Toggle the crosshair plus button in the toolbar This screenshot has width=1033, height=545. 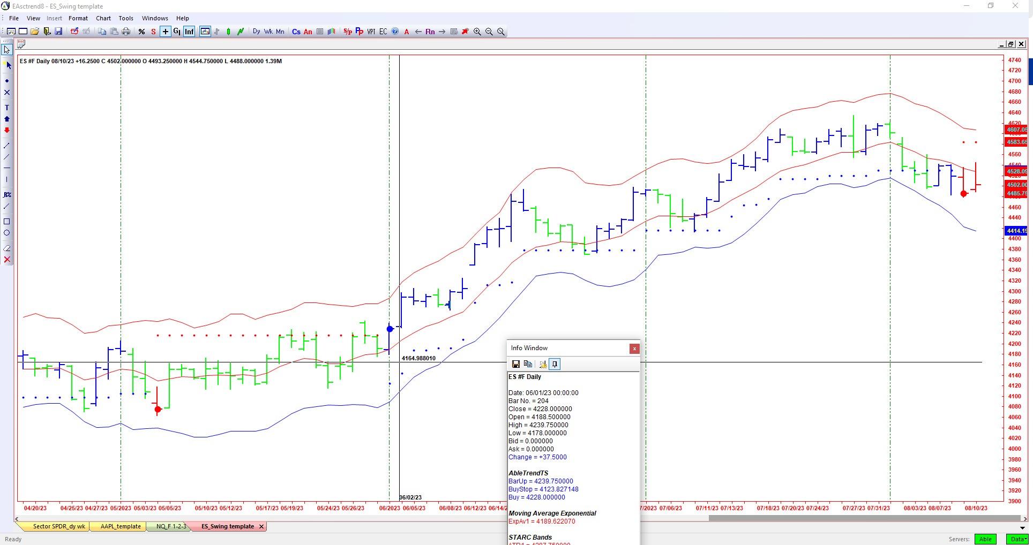pyautogui.click(x=166, y=32)
